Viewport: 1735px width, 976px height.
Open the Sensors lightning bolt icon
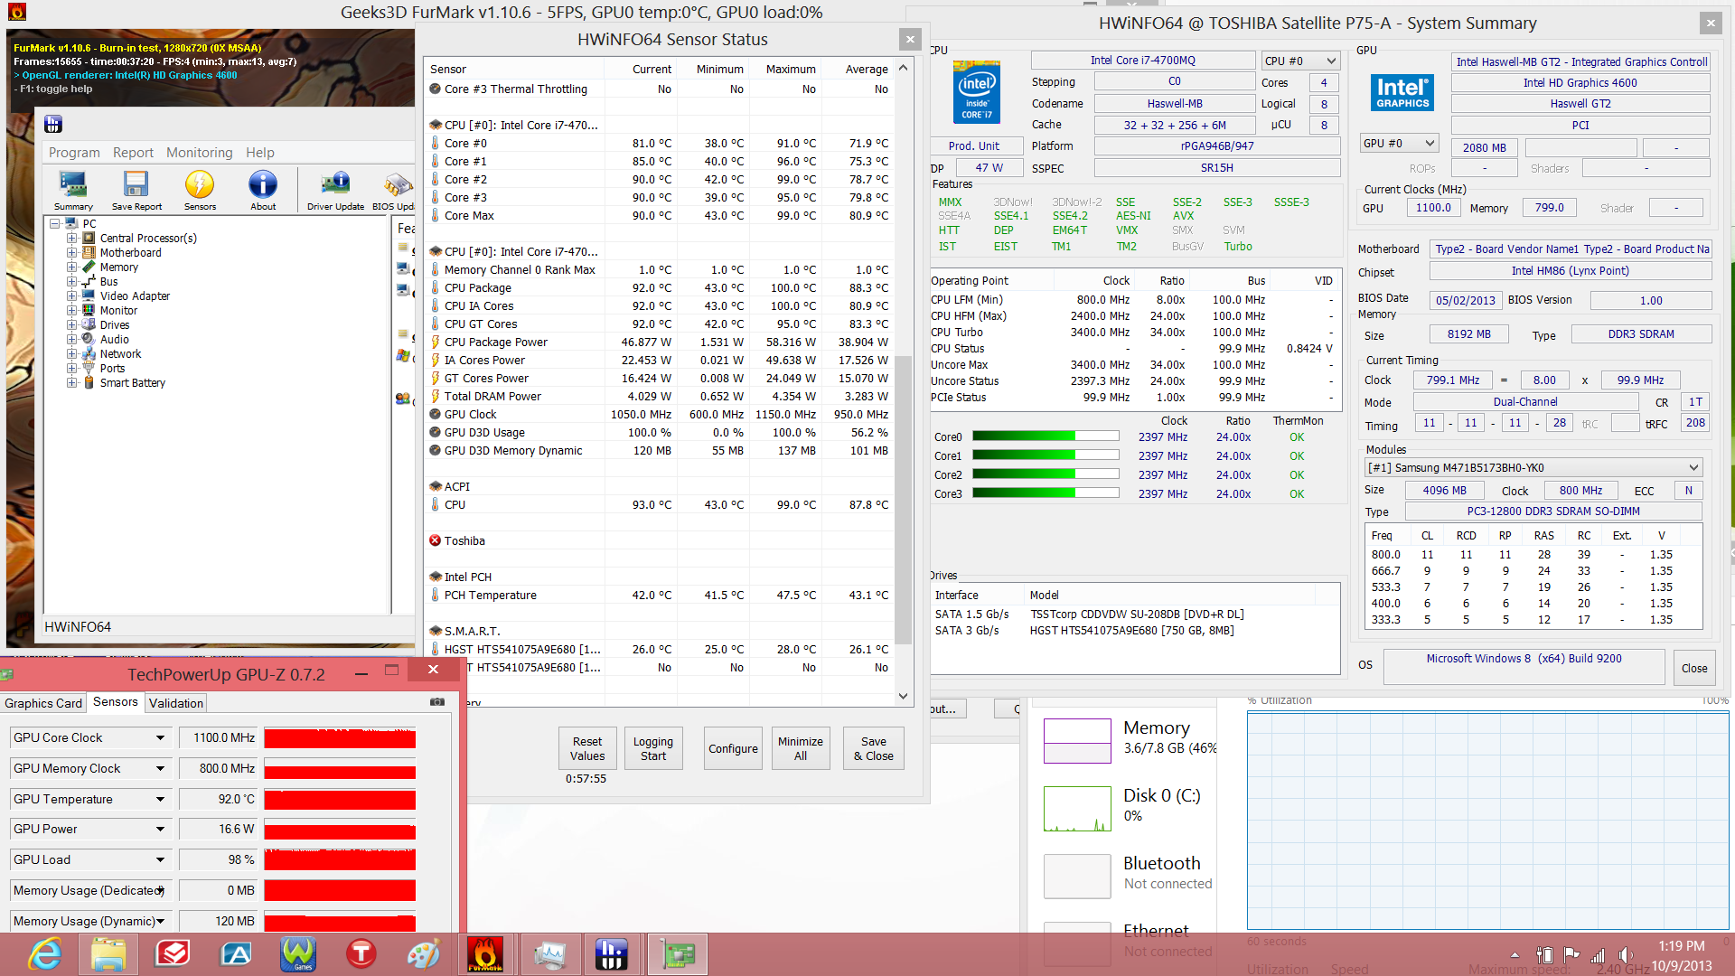click(x=200, y=190)
